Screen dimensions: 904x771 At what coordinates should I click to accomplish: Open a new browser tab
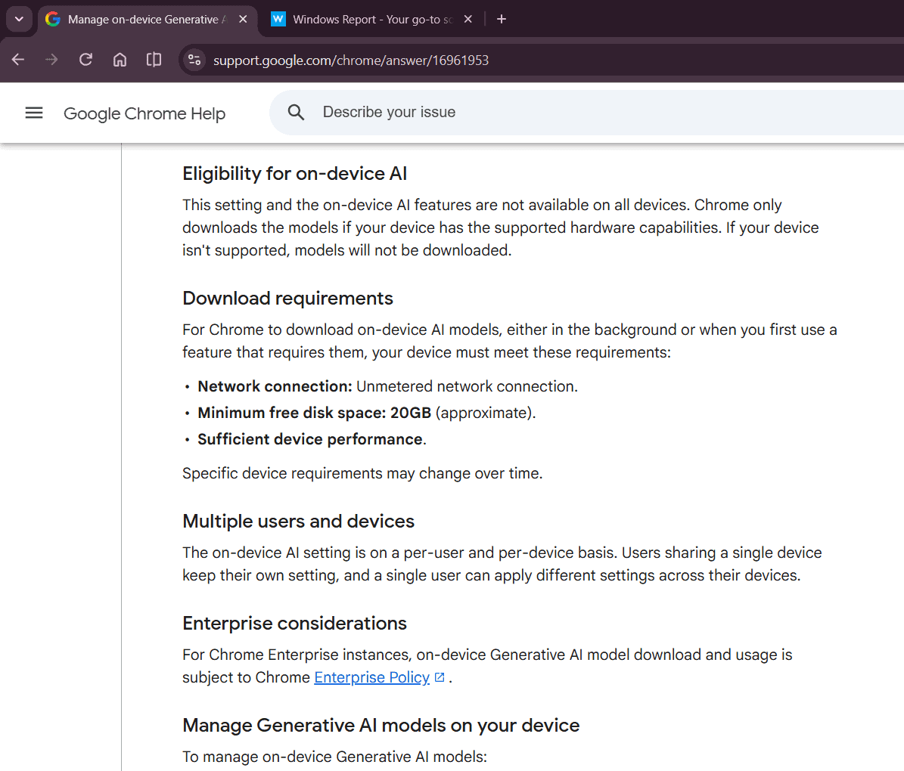pyautogui.click(x=502, y=19)
